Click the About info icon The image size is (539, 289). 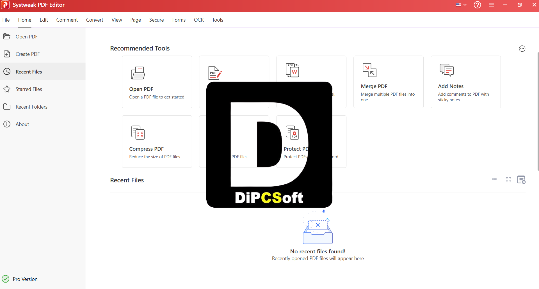coord(7,124)
